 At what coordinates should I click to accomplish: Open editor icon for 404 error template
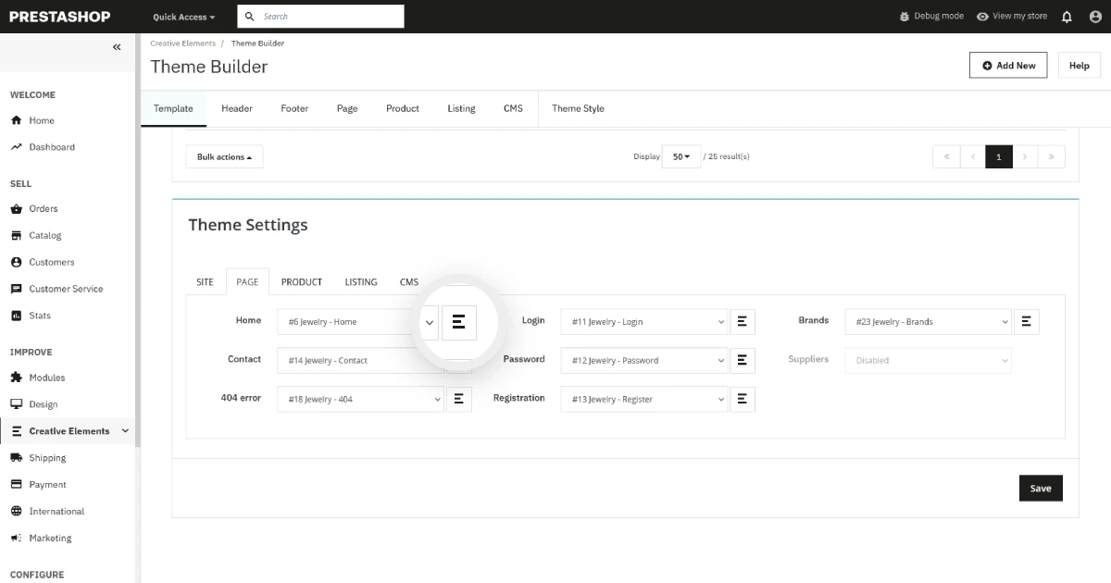click(x=458, y=399)
